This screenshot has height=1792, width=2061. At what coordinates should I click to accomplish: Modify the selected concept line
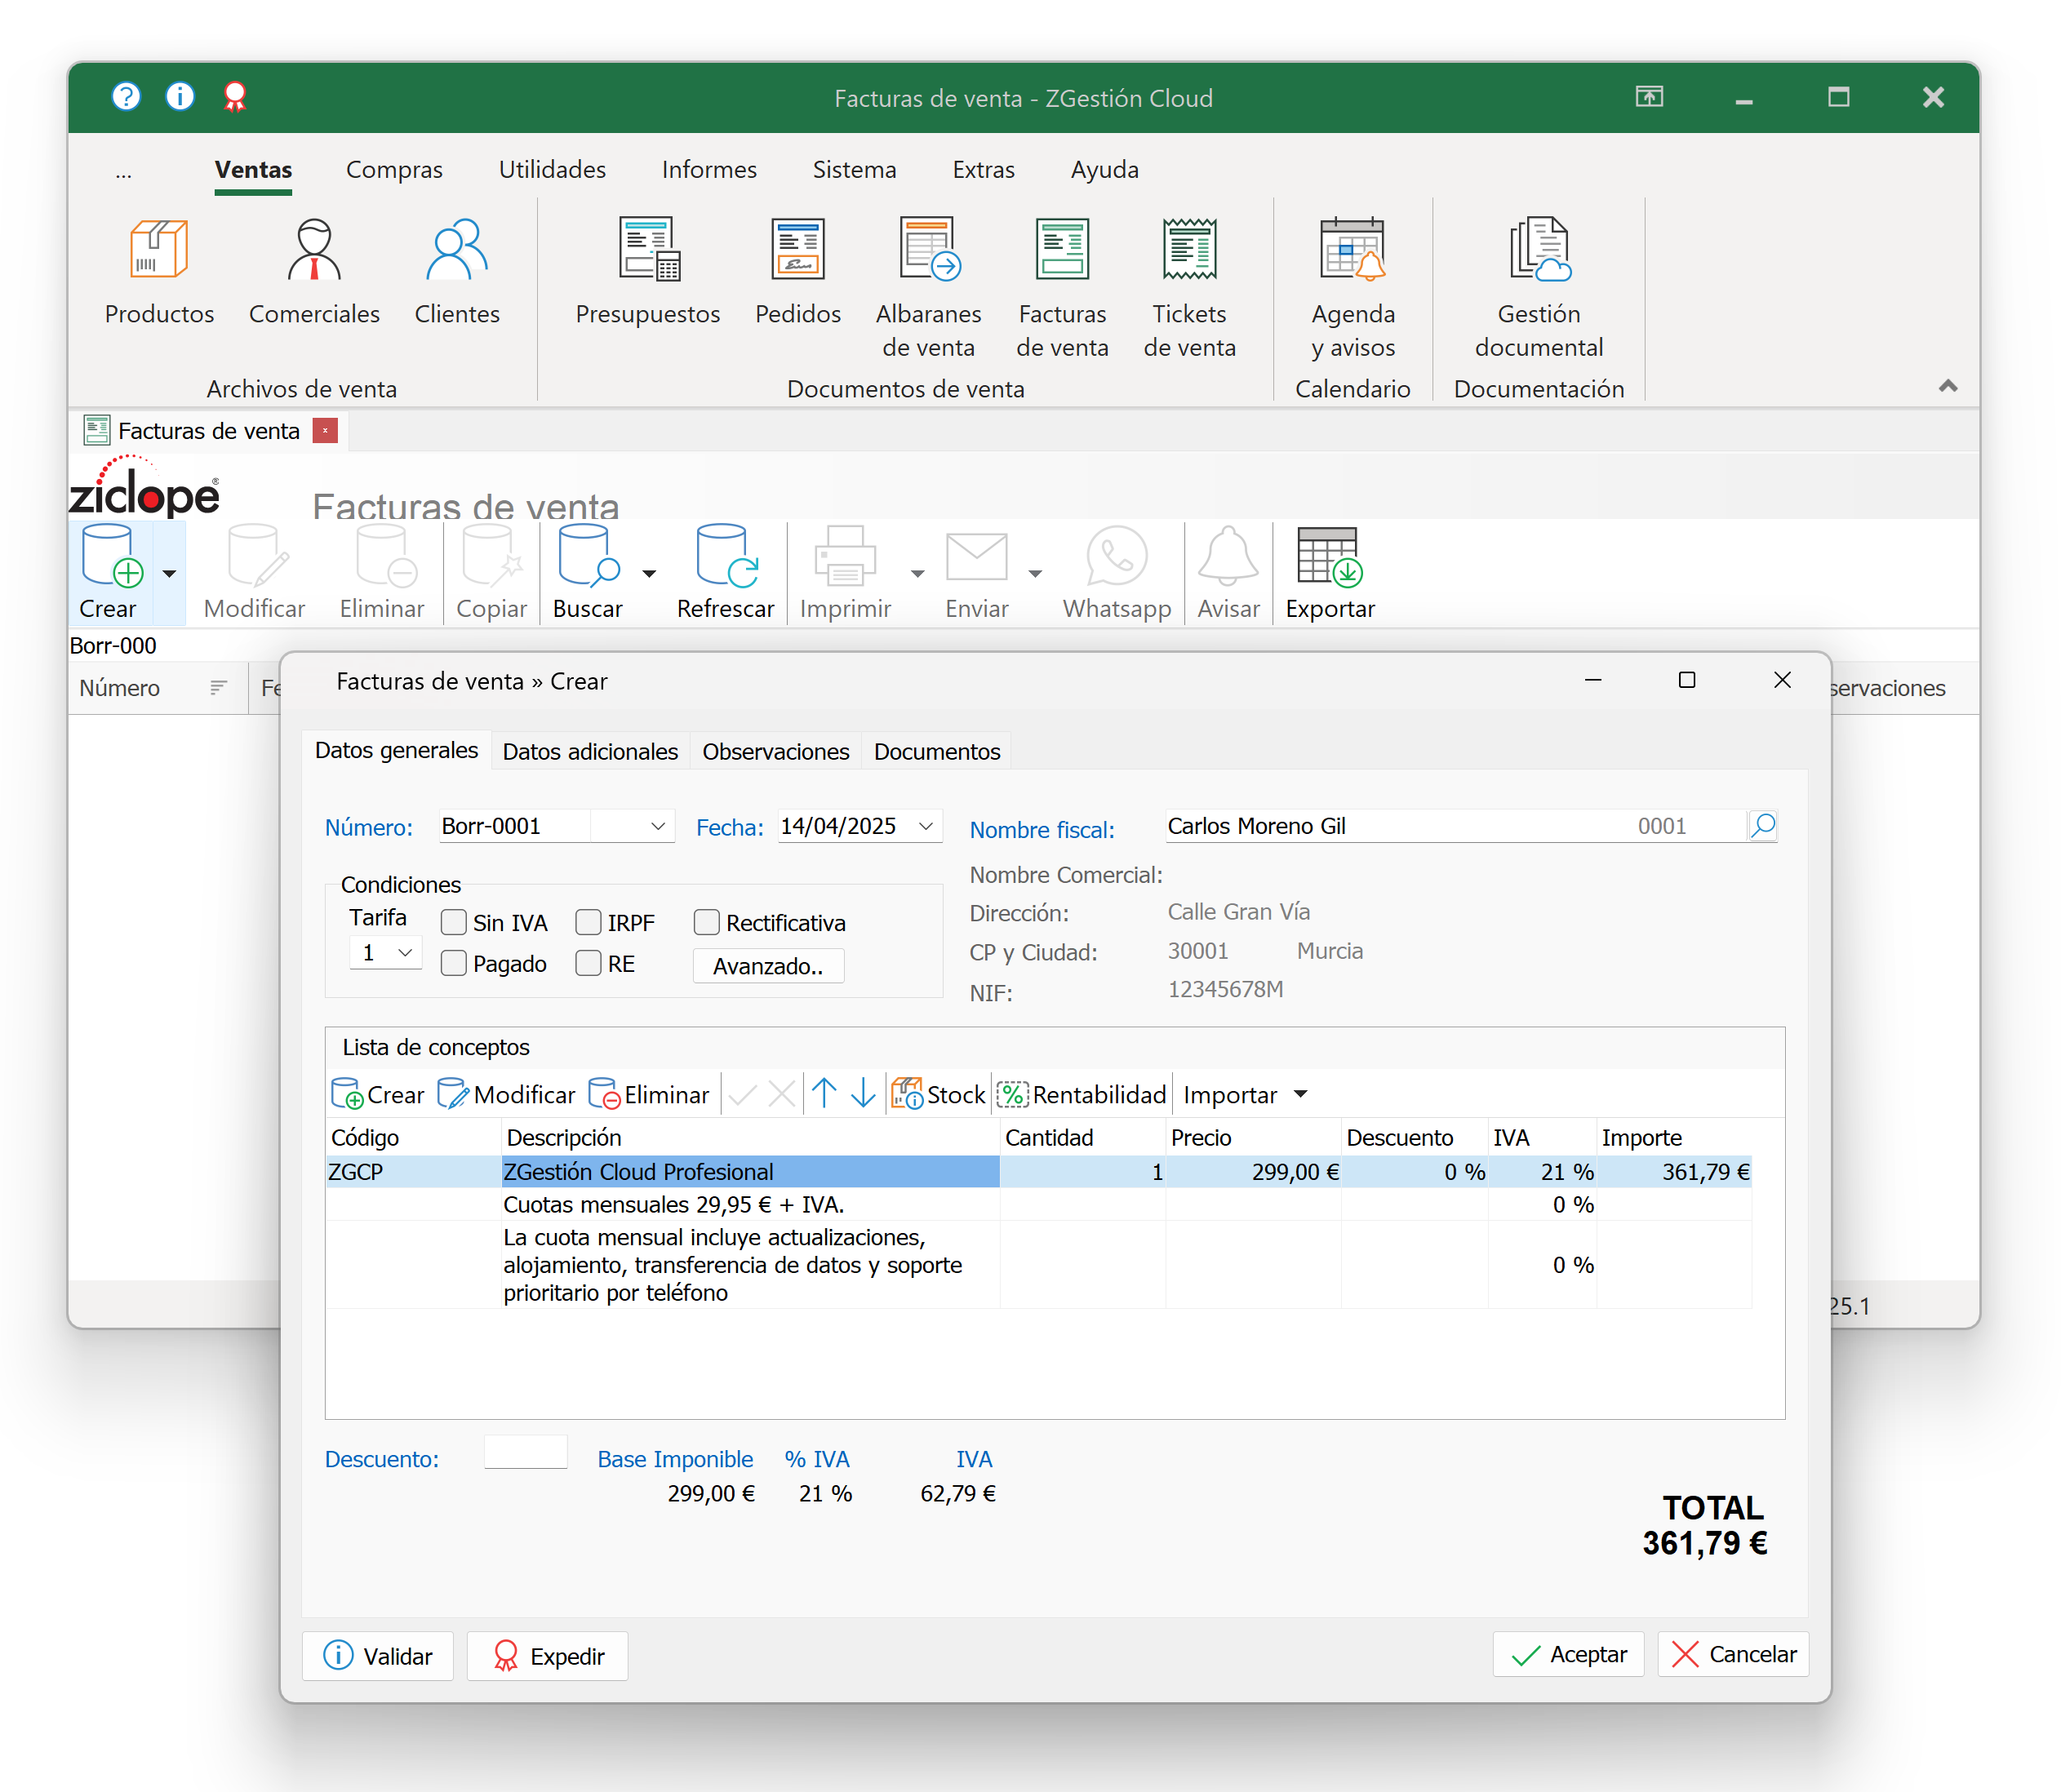(x=507, y=1094)
